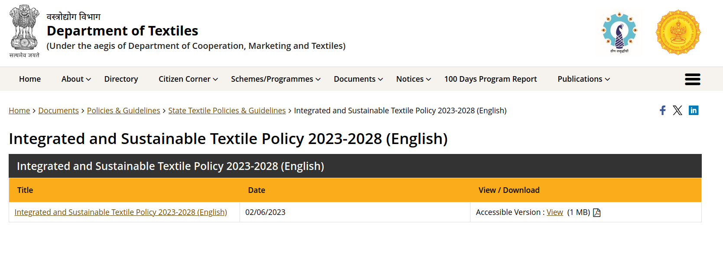
Task: Share page on Facebook
Action: click(662, 110)
